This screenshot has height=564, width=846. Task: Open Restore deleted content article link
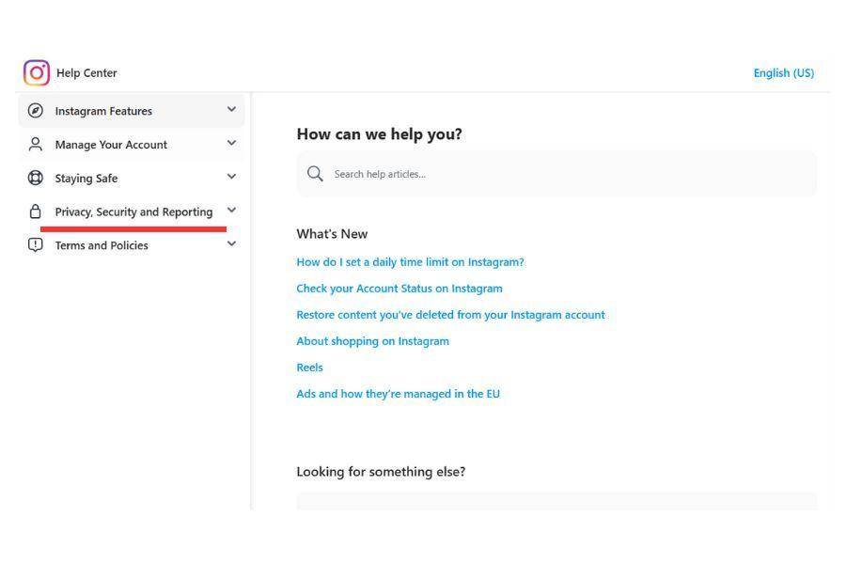click(450, 315)
